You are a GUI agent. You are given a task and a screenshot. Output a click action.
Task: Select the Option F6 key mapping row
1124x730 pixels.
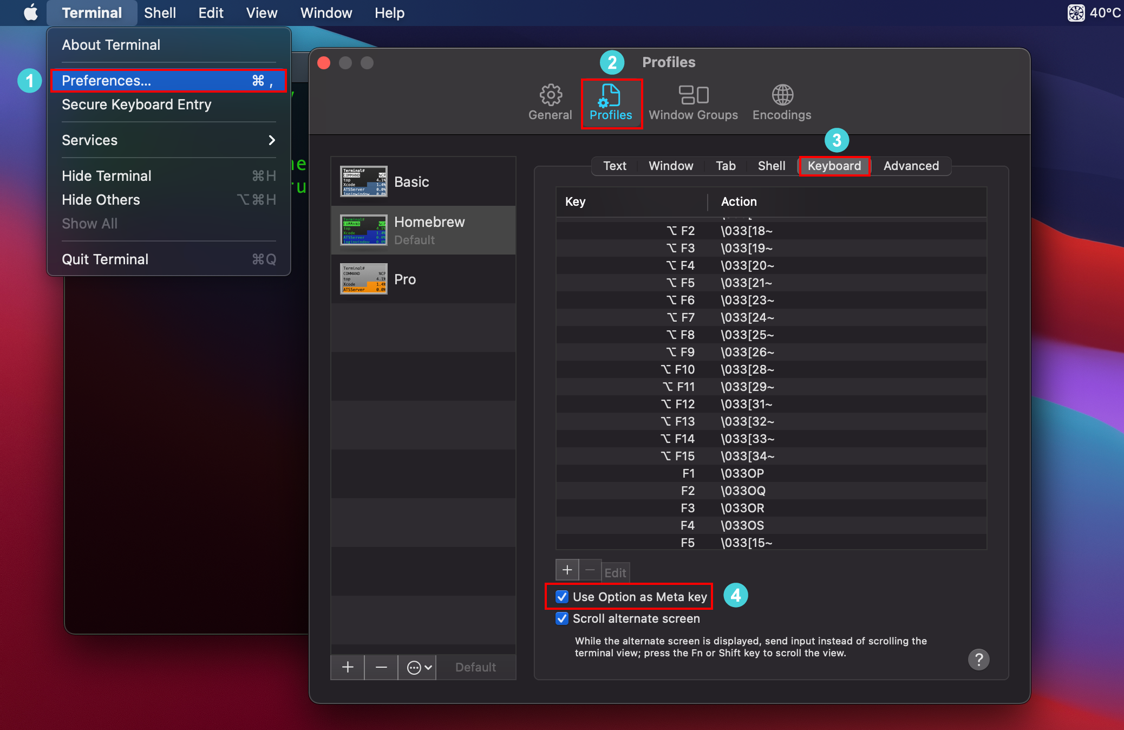point(771,300)
